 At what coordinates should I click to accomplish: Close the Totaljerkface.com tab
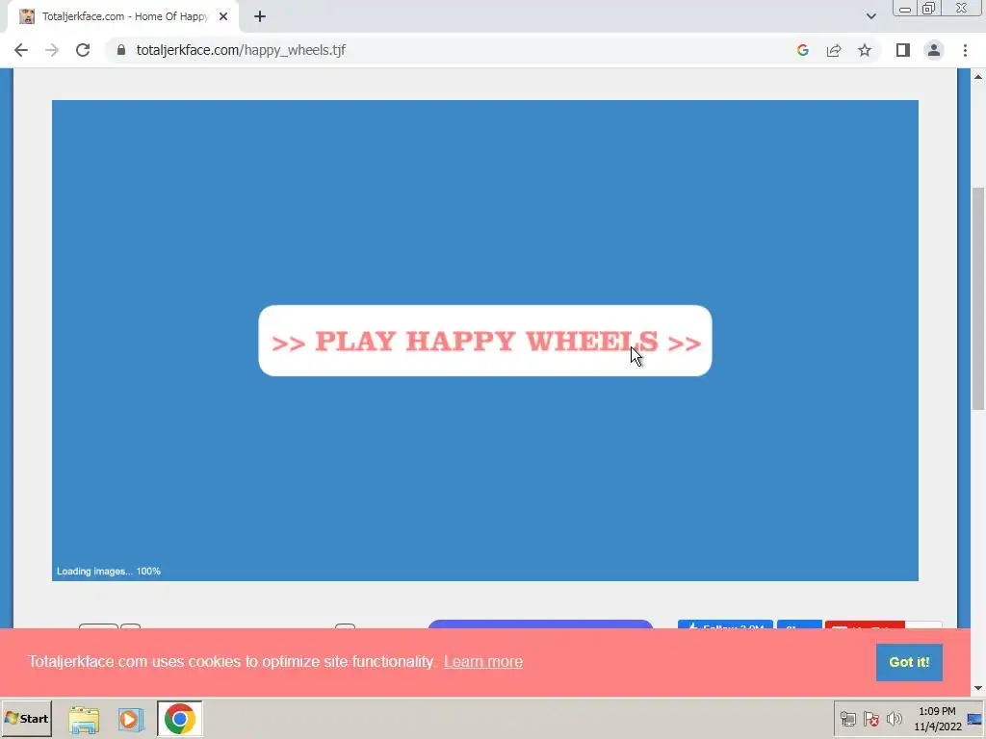223,17
